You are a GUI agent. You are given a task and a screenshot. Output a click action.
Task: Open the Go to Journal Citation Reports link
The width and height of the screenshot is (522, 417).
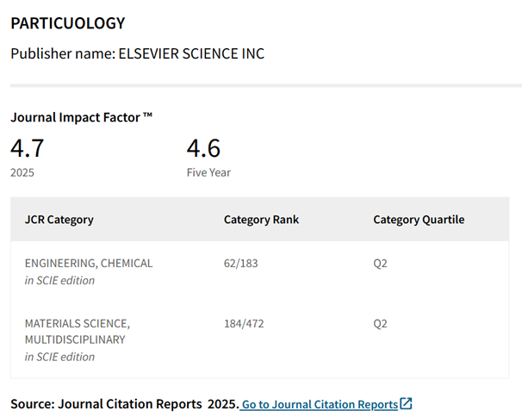coord(320,404)
